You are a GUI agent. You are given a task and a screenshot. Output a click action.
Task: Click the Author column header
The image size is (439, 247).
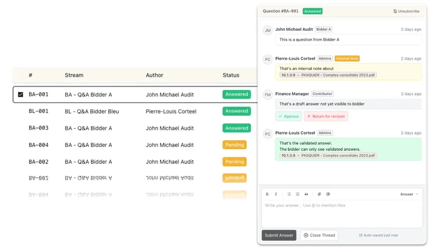(x=154, y=75)
